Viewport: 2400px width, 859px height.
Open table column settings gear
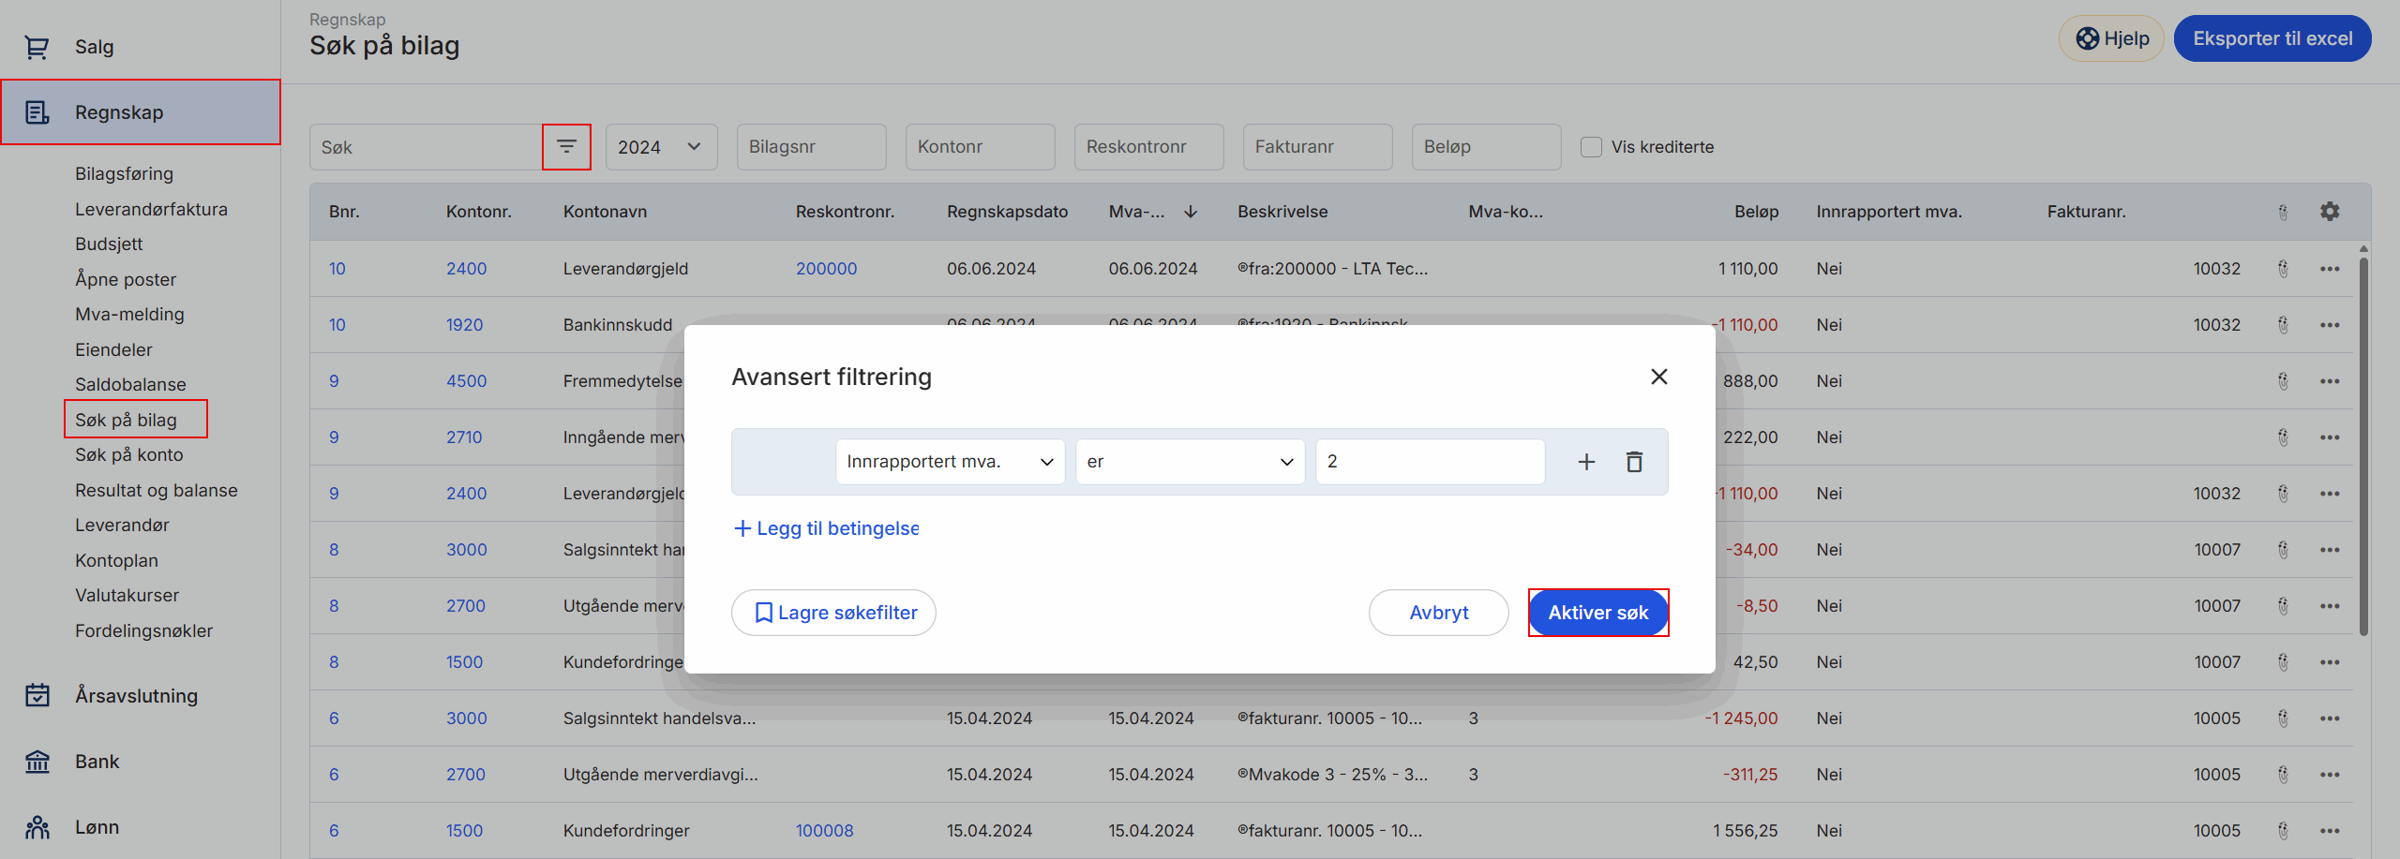(2330, 212)
